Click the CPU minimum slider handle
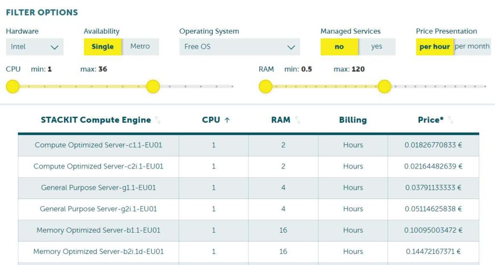The width and height of the screenshot is (495, 265). (x=13, y=86)
